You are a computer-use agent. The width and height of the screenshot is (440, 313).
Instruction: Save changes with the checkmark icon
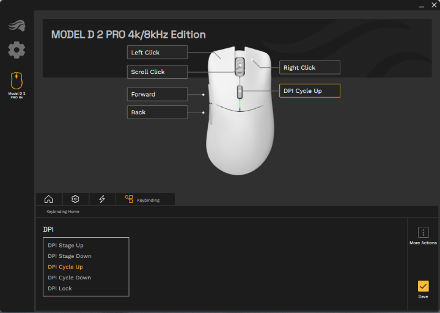click(x=423, y=286)
